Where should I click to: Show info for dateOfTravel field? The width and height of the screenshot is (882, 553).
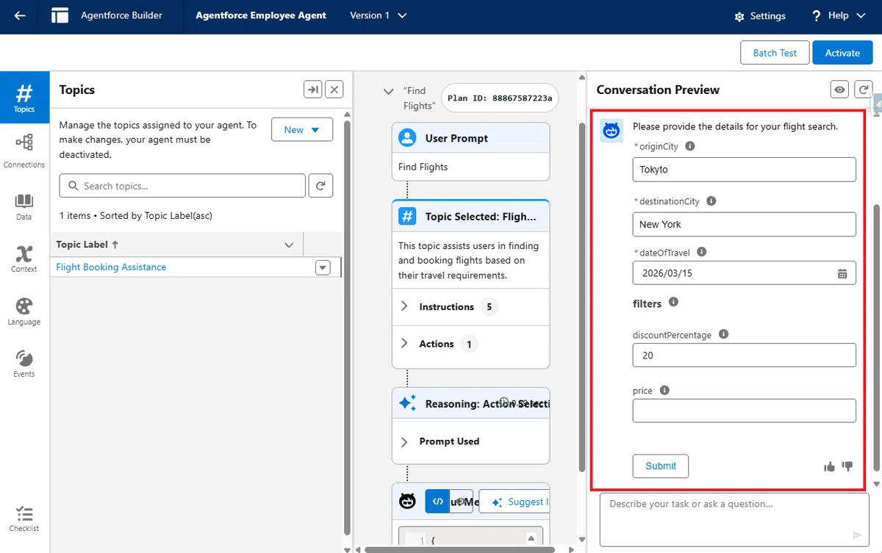coord(701,252)
